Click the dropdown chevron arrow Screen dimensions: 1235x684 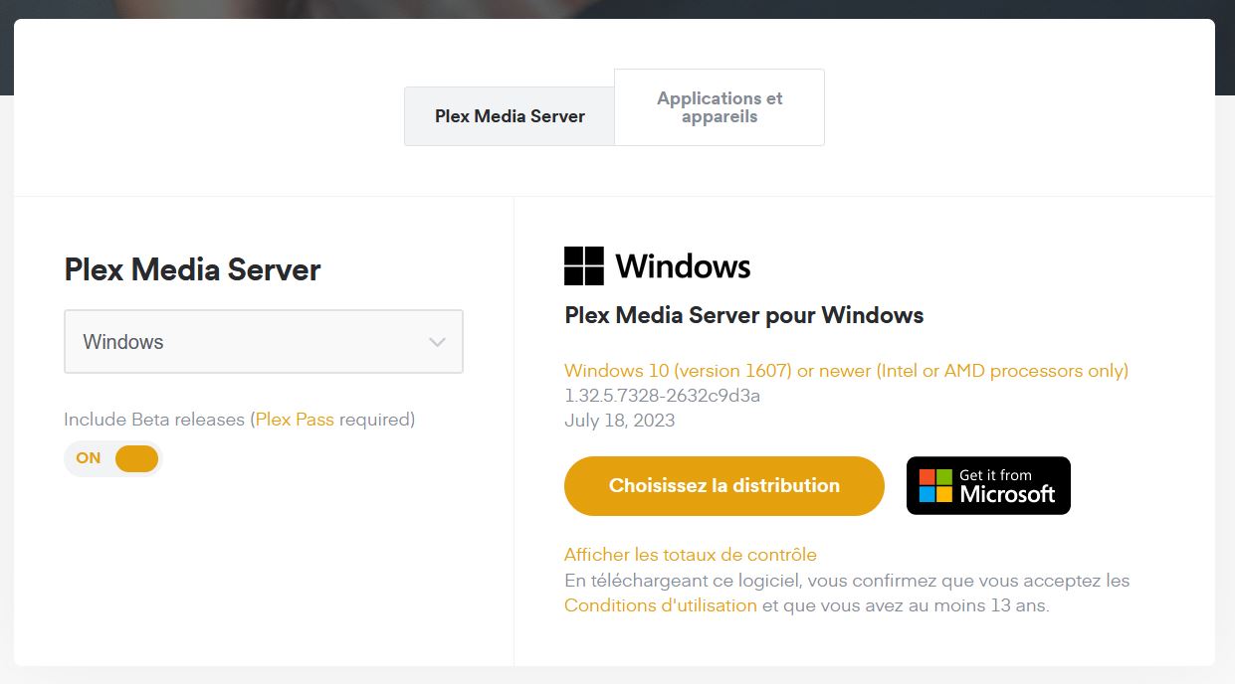(x=437, y=342)
